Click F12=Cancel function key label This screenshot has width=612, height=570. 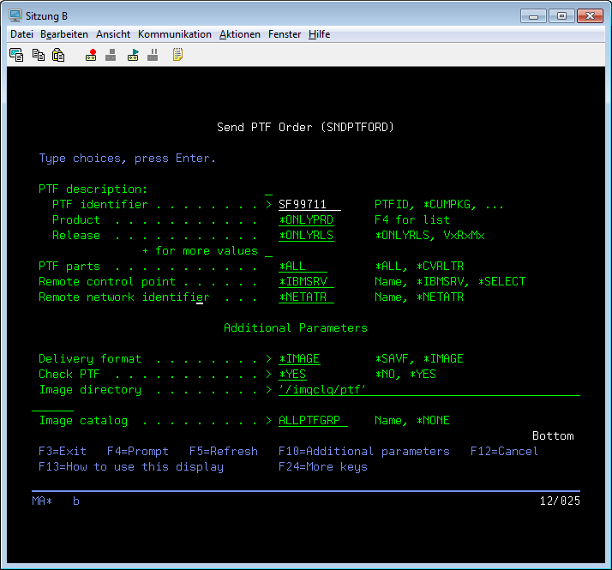click(x=504, y=452)
